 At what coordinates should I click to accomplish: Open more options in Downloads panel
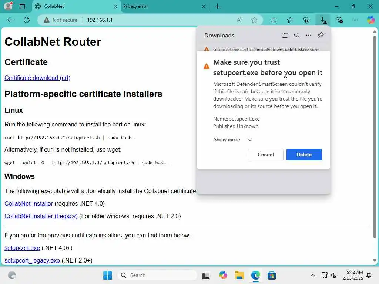308,35
